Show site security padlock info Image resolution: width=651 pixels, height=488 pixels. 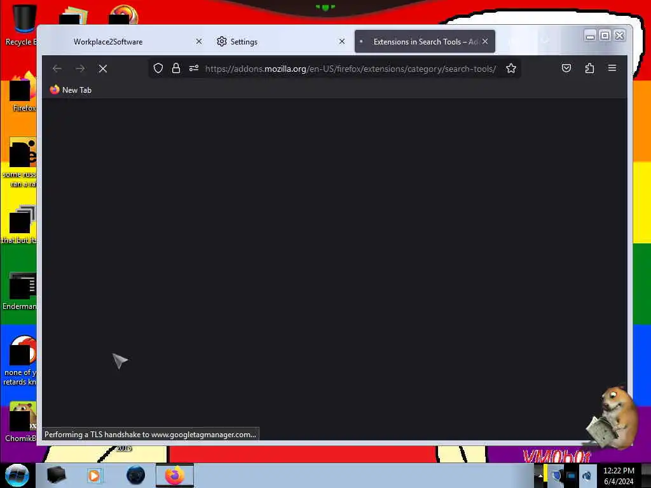tap(176, 69)
